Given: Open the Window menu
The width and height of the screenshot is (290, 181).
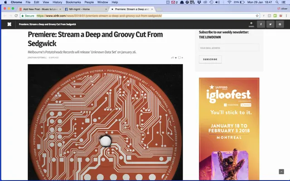Looking at the screenshot, I should pyautogui.click(x=103, y=2).
